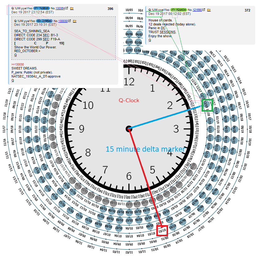Click the red Q-Clock title
258x258 pixels.
(x=129, y=100)
